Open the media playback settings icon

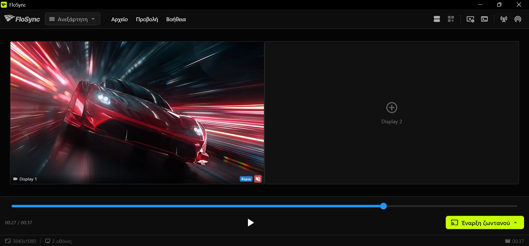pos(470,19)
